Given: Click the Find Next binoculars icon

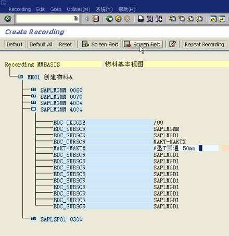Looking at the screenshot, I should pos(159,19).
